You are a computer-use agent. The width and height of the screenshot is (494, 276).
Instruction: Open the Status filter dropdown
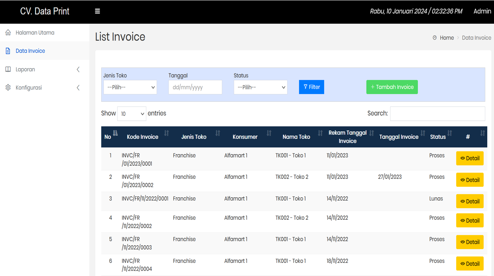tap(260, 87)
